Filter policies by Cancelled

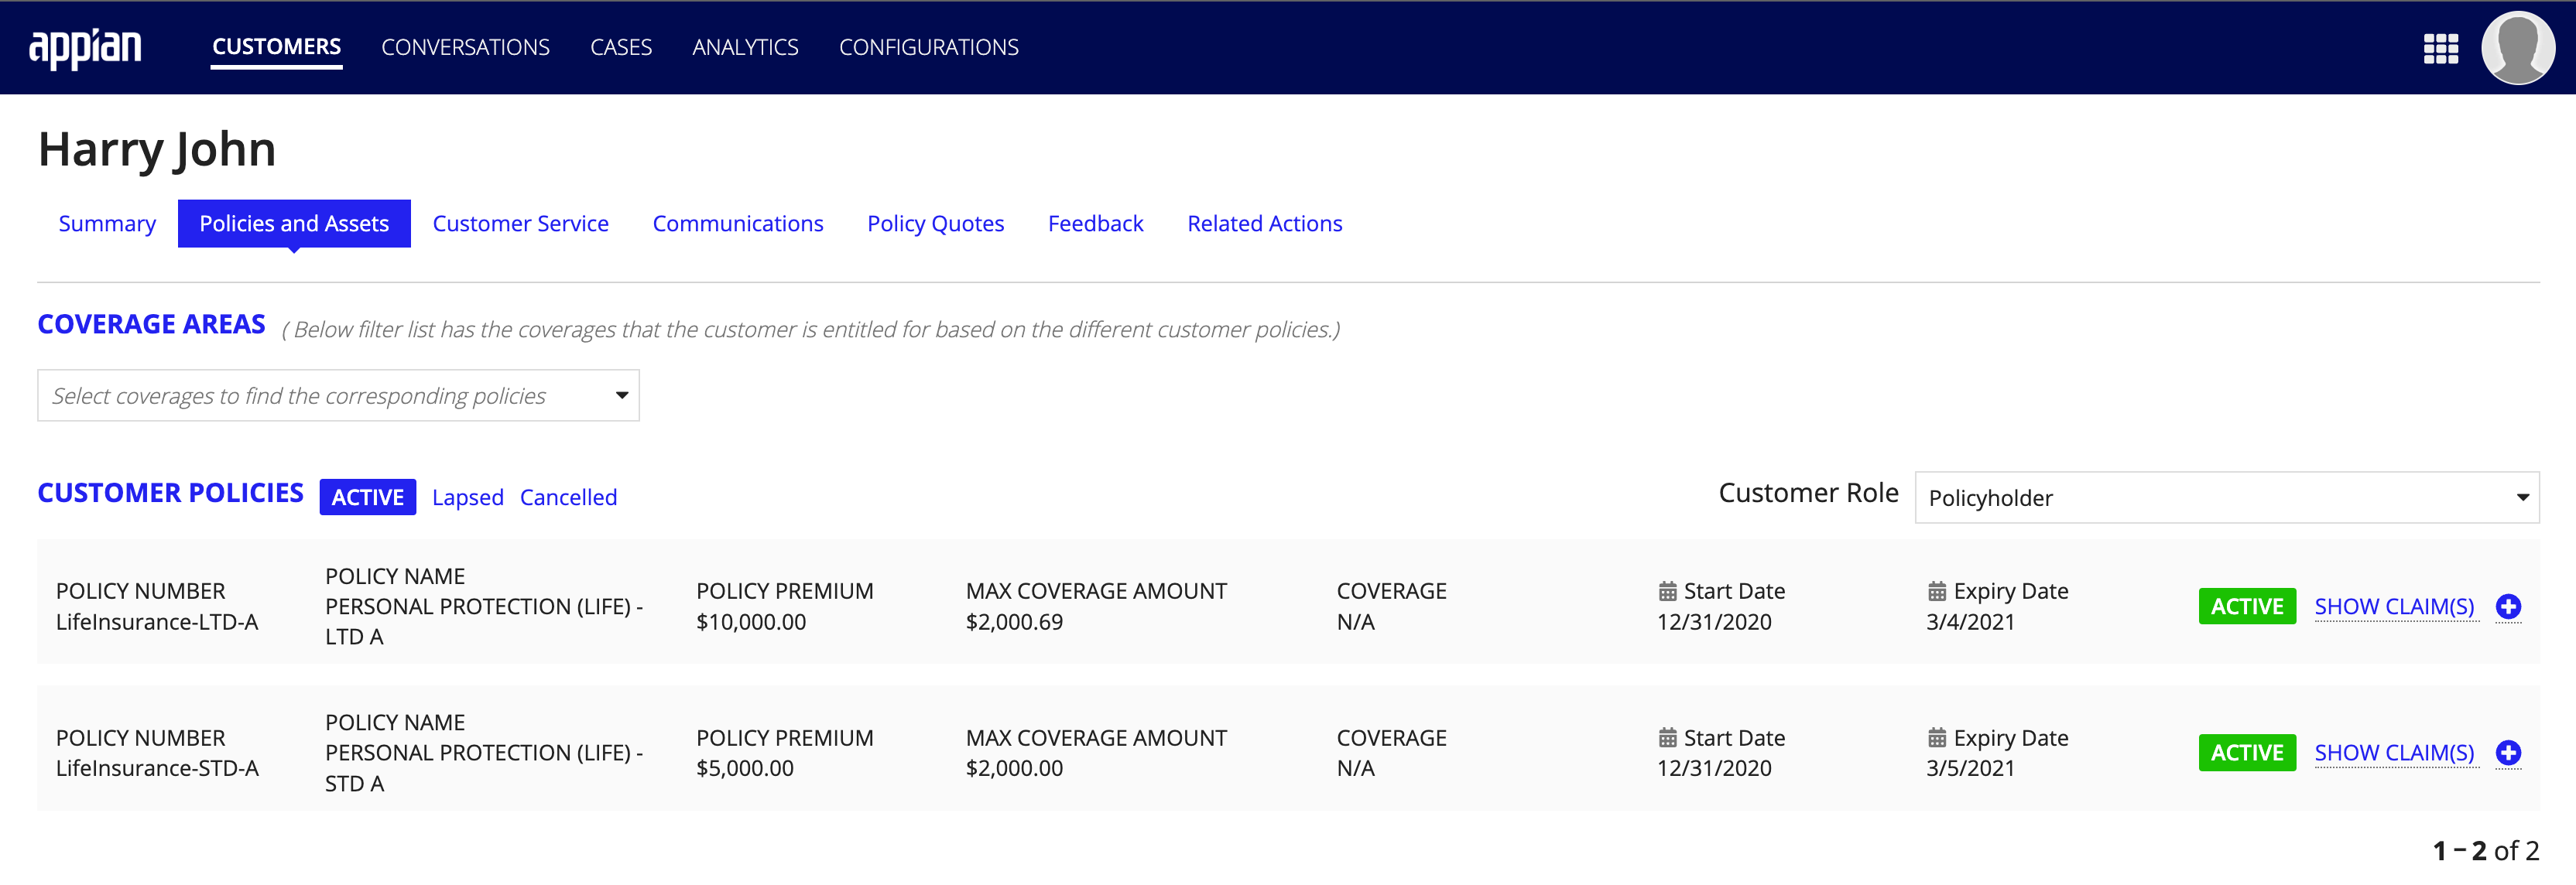(x=568, y=497)
